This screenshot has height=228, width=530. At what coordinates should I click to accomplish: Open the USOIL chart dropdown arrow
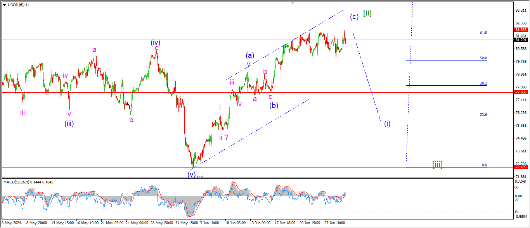pos(4,5)
